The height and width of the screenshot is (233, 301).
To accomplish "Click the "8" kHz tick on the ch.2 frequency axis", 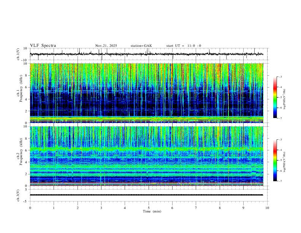I will tap(27, 138).
